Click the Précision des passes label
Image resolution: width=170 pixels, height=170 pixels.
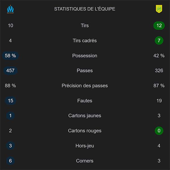[85, 86]
